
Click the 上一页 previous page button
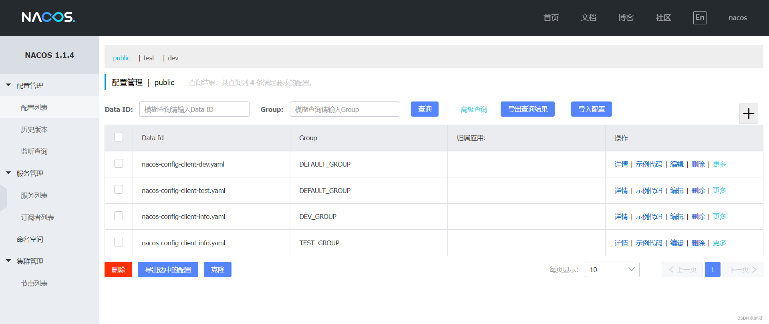[x=682, y=270]
